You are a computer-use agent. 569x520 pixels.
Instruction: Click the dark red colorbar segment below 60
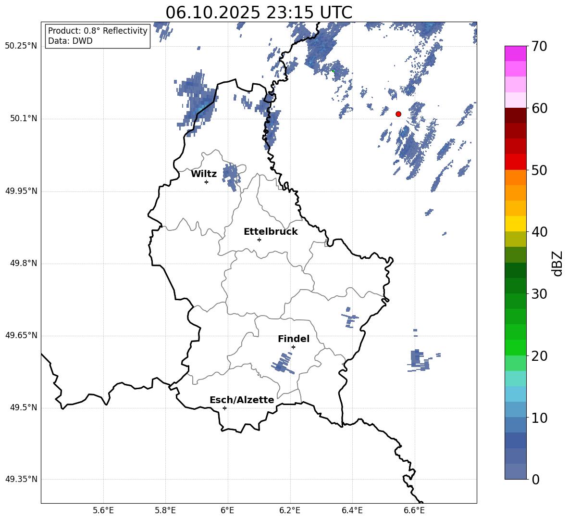coord(515,115)
